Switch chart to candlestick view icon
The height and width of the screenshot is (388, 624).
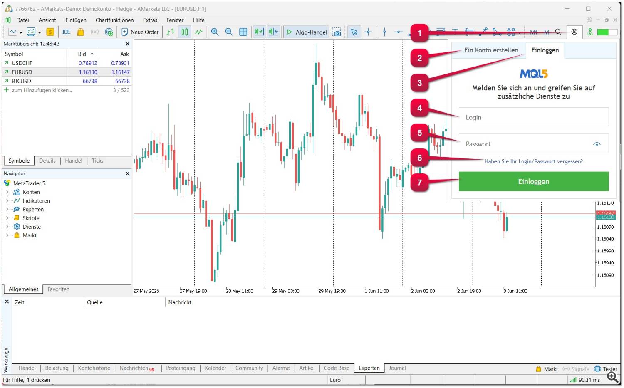click(185, 32)
